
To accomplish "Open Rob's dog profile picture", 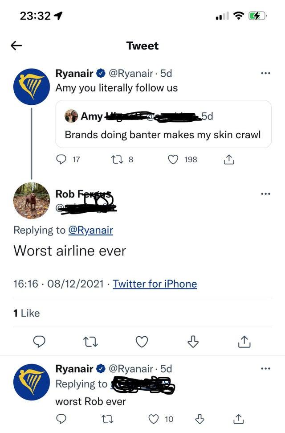I will (31, 201).
